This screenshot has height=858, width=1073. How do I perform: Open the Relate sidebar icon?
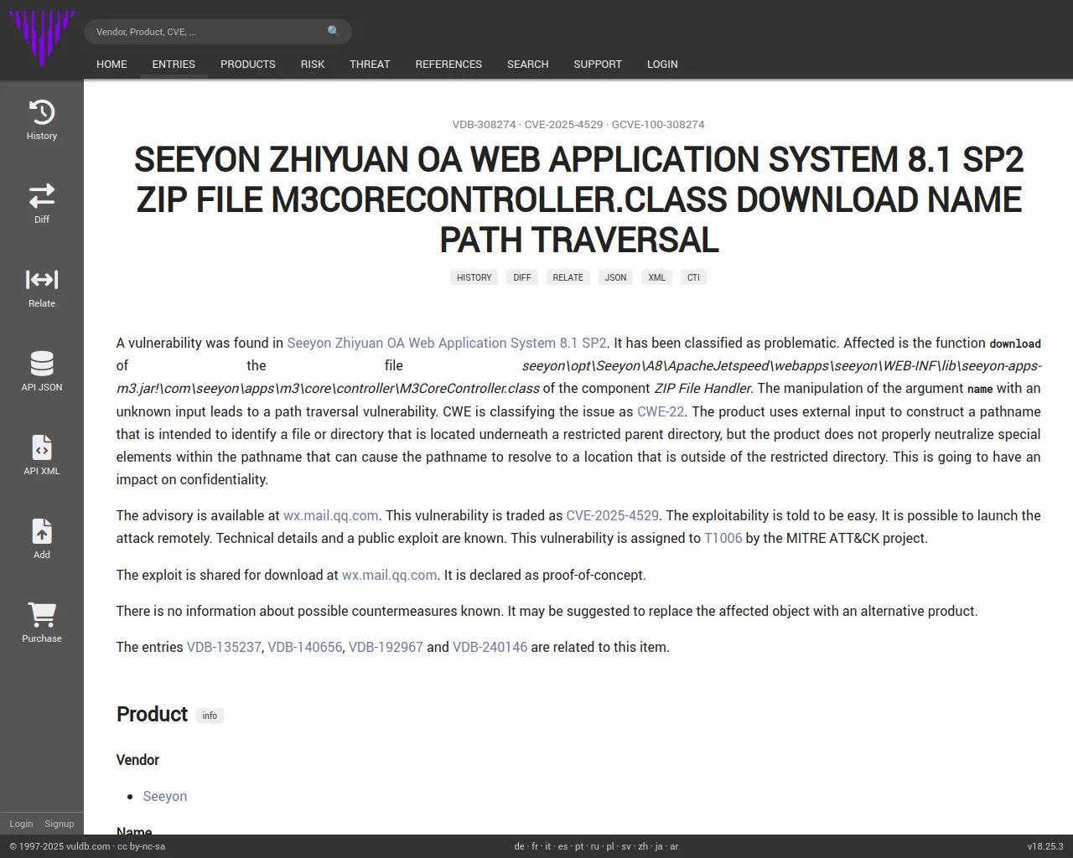42,280
